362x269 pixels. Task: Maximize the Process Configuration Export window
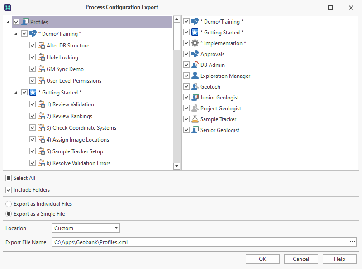pos(330,8)
